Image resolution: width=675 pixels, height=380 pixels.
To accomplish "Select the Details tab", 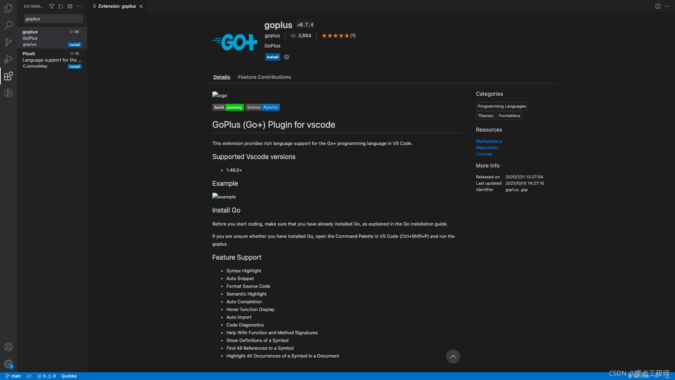I will pos(221,77).
